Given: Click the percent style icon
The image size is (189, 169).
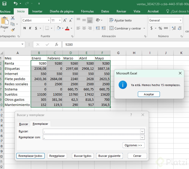Looking at the screenshot, I should pos(160,28).
